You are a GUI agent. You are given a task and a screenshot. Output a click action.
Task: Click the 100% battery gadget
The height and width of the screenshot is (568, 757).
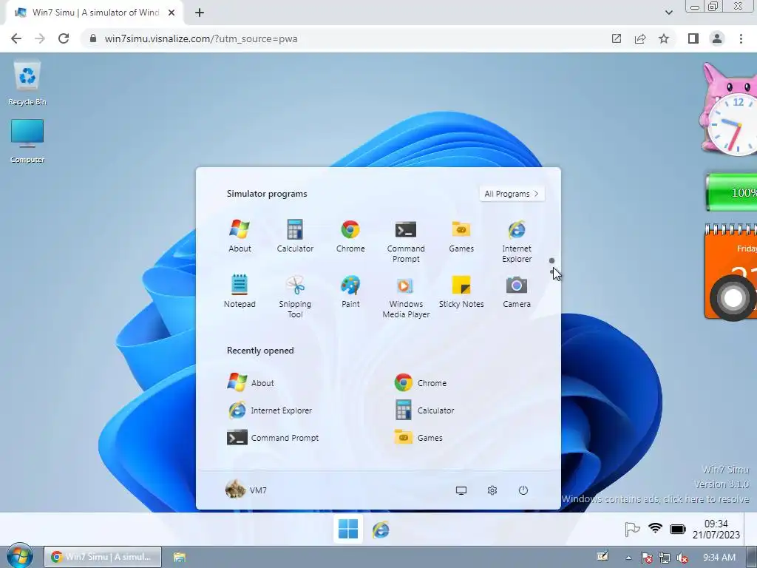pos(731,193)
